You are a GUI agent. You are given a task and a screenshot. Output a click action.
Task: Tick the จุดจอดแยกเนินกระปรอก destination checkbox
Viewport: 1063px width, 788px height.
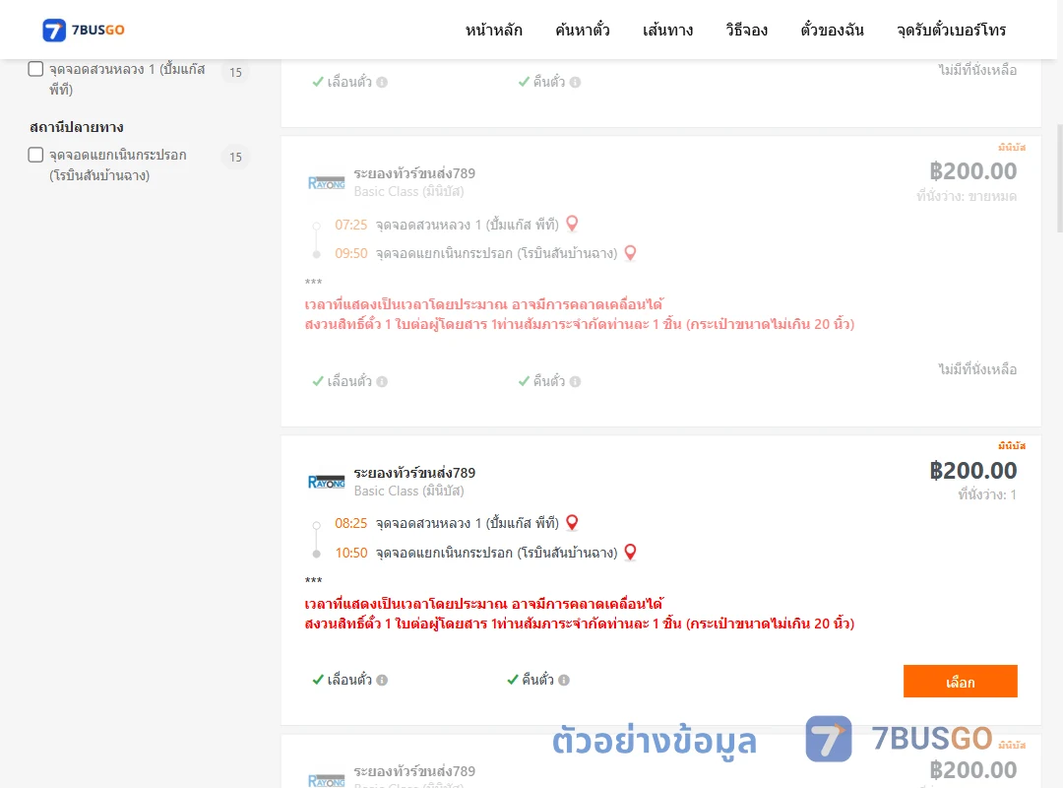[x=36, y=155]
